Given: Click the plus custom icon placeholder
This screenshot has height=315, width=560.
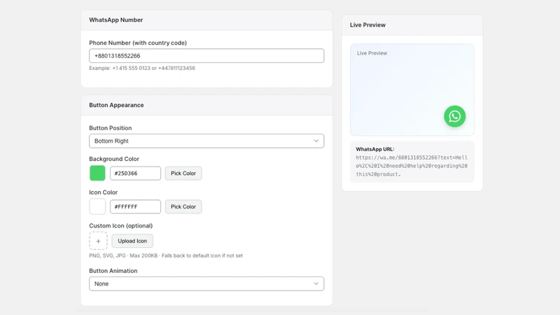Looking at the screenshot, I should point(98,241).
